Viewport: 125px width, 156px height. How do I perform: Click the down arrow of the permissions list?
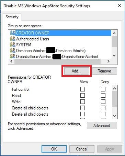(114, 116)
